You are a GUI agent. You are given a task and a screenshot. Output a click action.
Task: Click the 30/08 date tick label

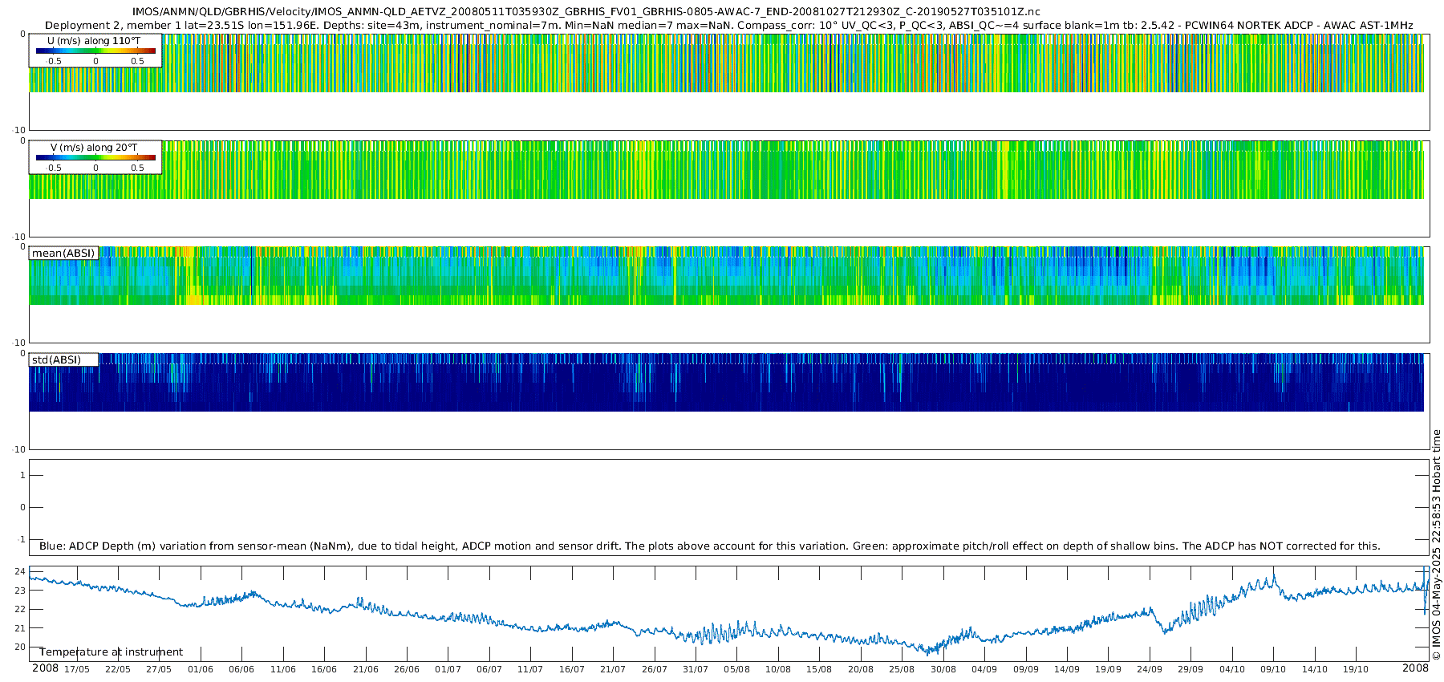coord(943,669)
